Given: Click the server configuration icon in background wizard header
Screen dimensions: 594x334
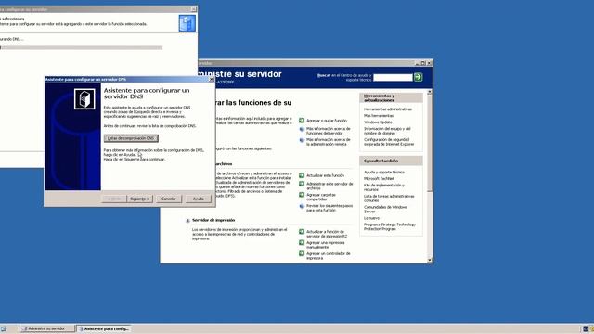Looking at the screenshot, I should pos(187,23).
